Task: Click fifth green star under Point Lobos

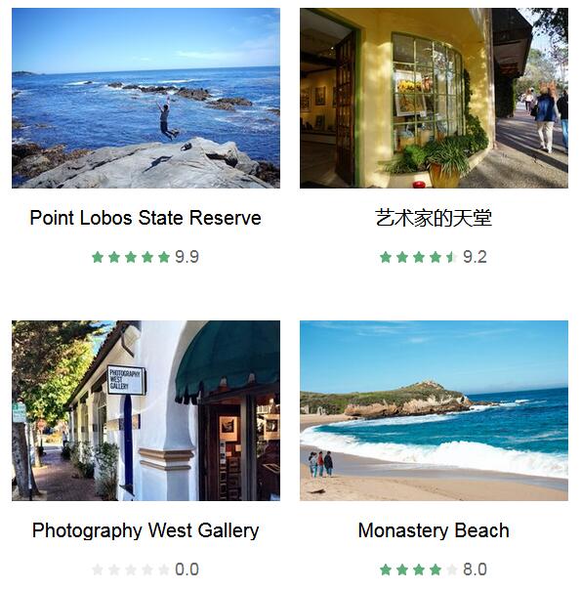Action: (x=164, y=257)
